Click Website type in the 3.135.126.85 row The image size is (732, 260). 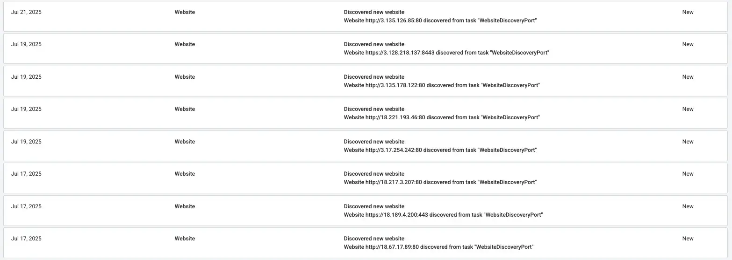[x=185, y=12]
